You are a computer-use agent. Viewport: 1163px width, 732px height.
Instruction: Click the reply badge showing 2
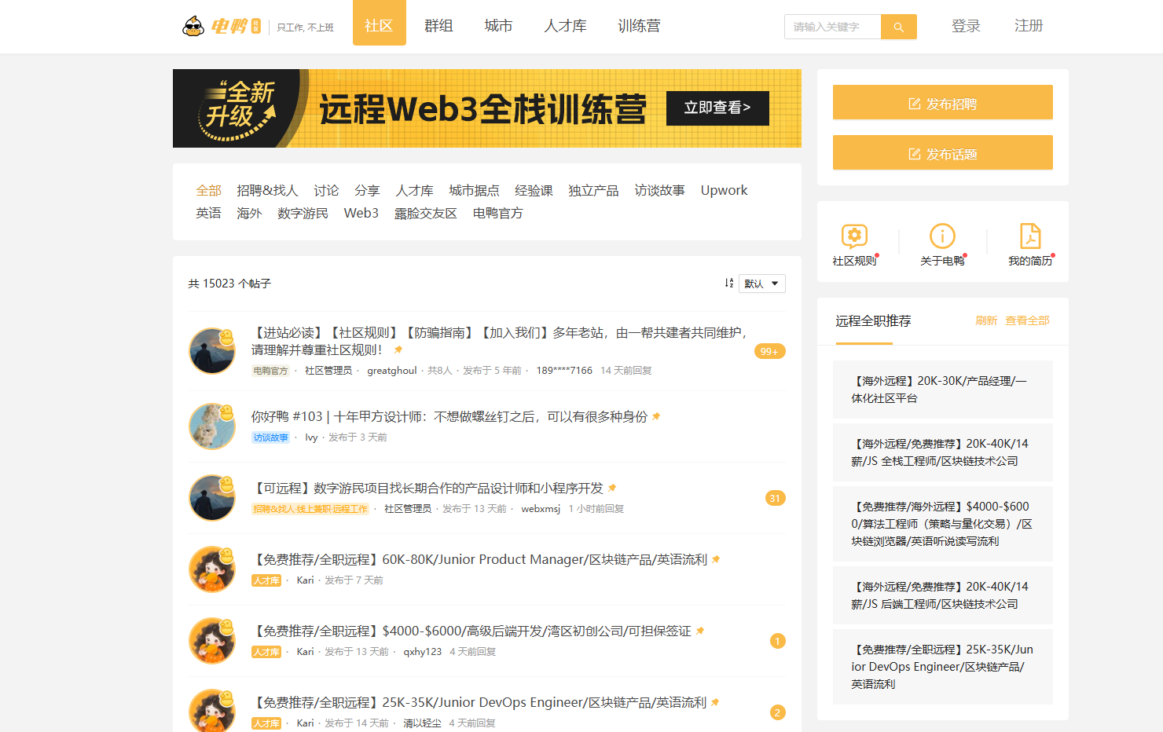[777, 712]
